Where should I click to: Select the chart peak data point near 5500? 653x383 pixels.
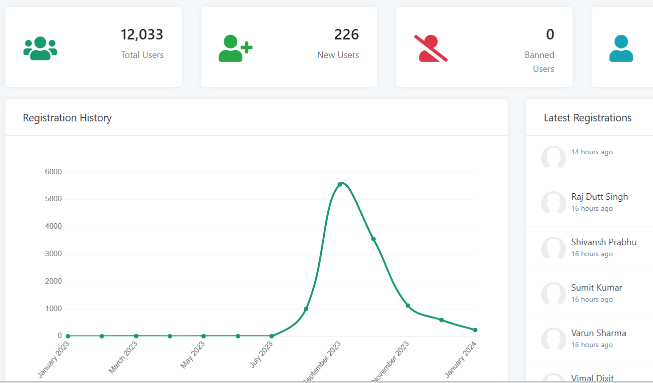340,184
